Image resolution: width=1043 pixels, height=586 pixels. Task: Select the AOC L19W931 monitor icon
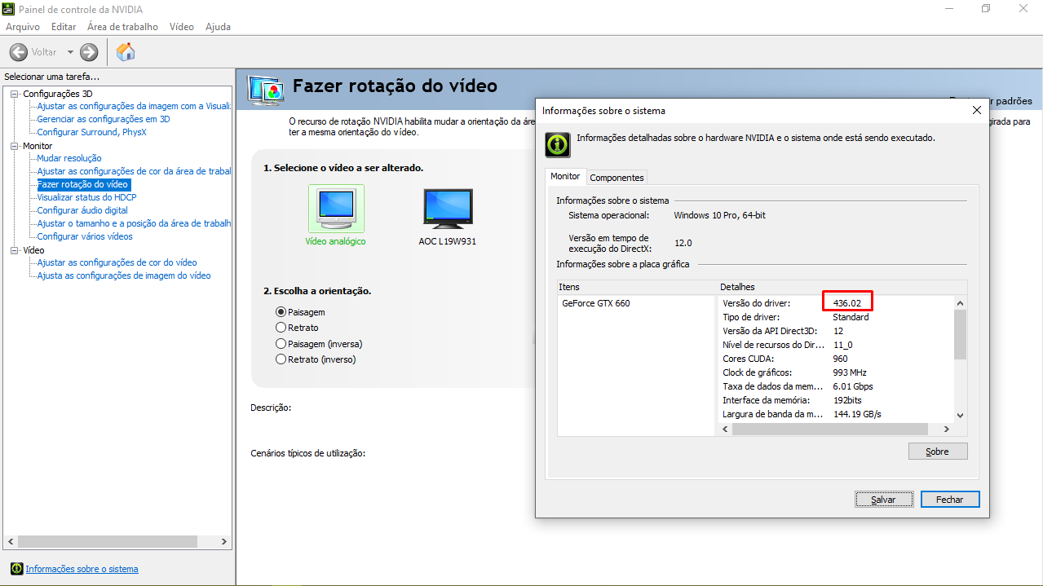click(x=448, y=209)
